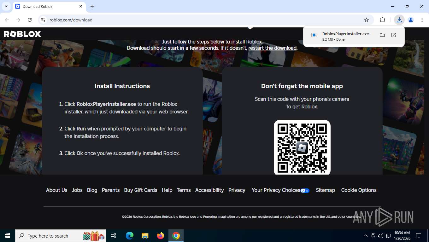Open Parents footer link
This screenshot has height=242, width=429.
[x=111, y=190]
